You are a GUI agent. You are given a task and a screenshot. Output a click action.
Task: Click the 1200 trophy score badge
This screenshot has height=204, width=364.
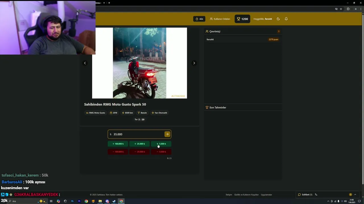pyautogui.click(x=242, y=19)
